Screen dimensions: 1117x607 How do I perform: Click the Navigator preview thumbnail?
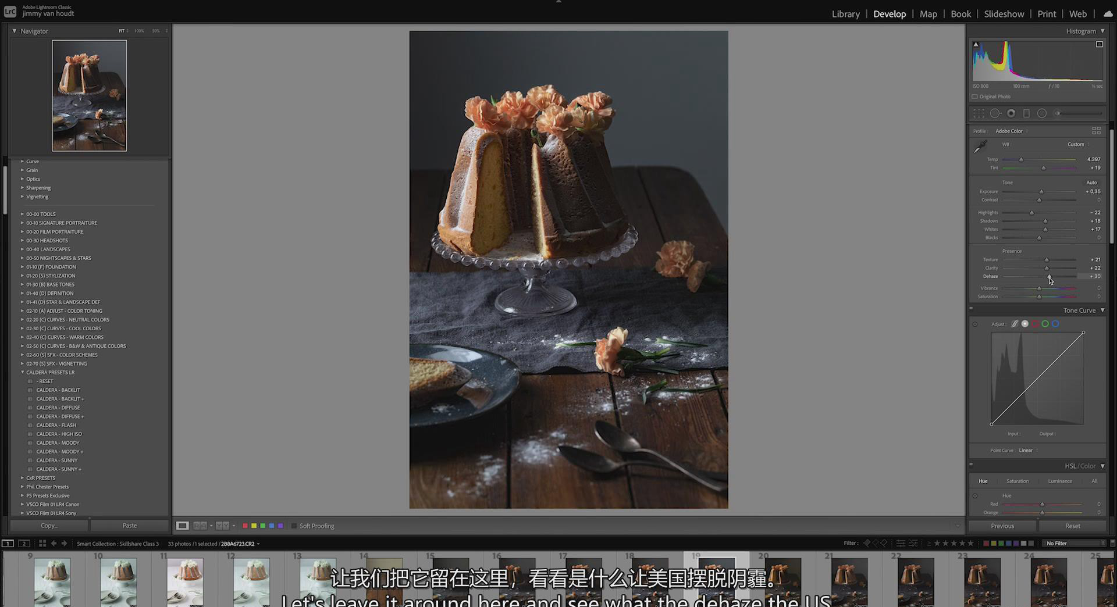tap(89, 95)
